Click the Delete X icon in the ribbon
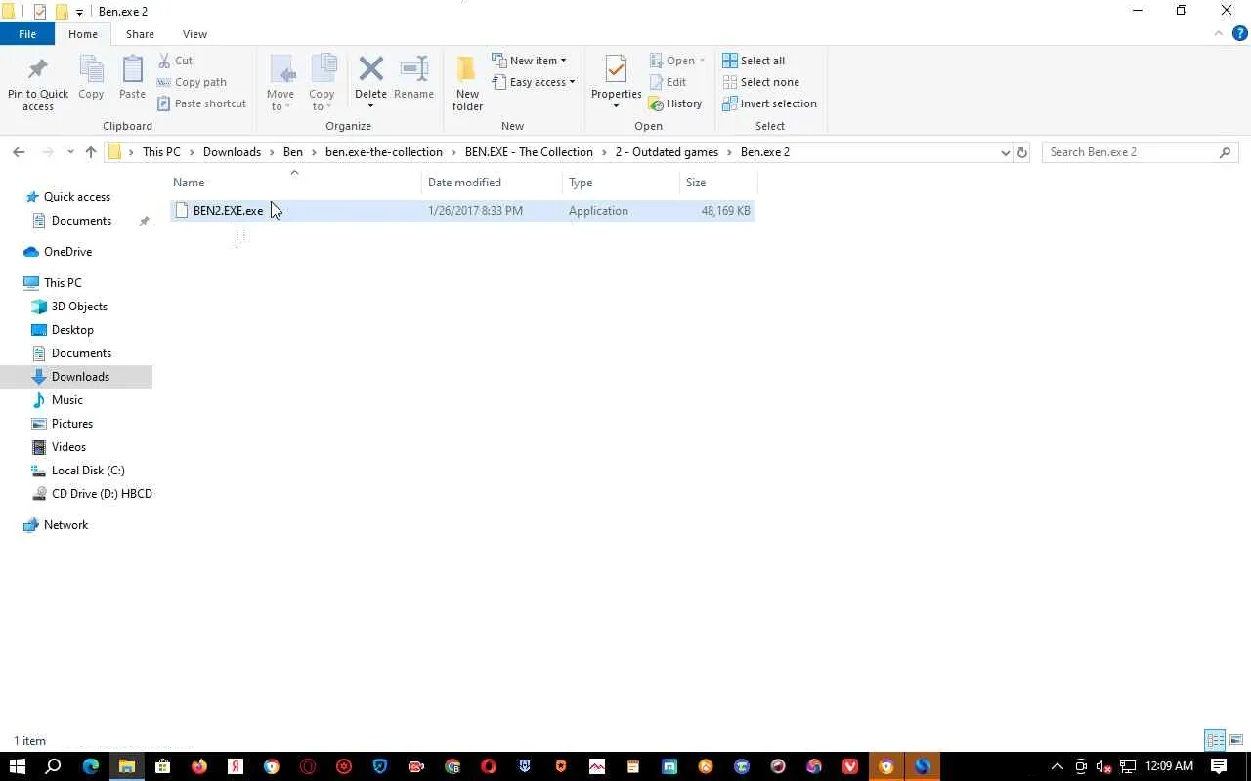 [x=370, y=70]
